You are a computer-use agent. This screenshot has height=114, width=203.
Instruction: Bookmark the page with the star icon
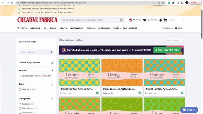(163, 3)
